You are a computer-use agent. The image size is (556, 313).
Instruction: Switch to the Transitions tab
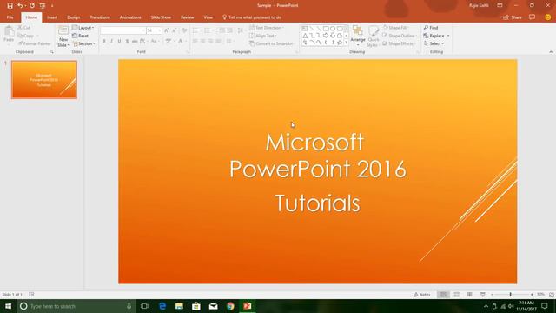click(x=100, y=17)
